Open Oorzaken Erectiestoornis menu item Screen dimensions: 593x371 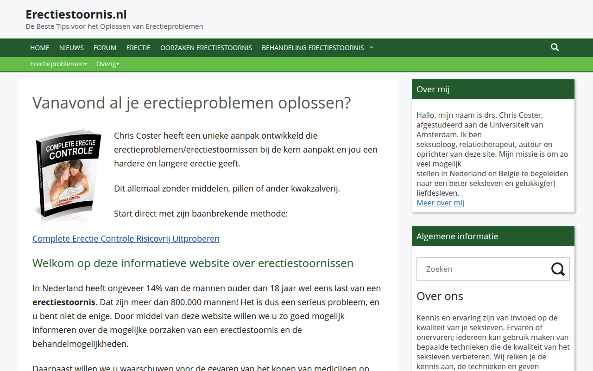tap(206, 48)
